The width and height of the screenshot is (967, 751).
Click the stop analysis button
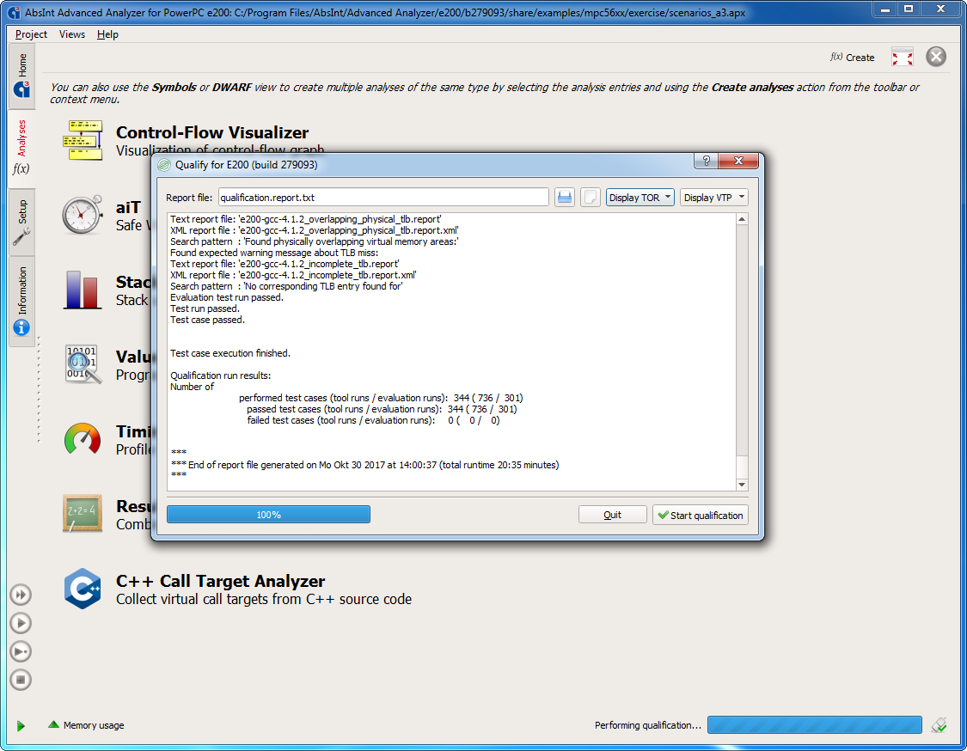(x=21, y=680)
